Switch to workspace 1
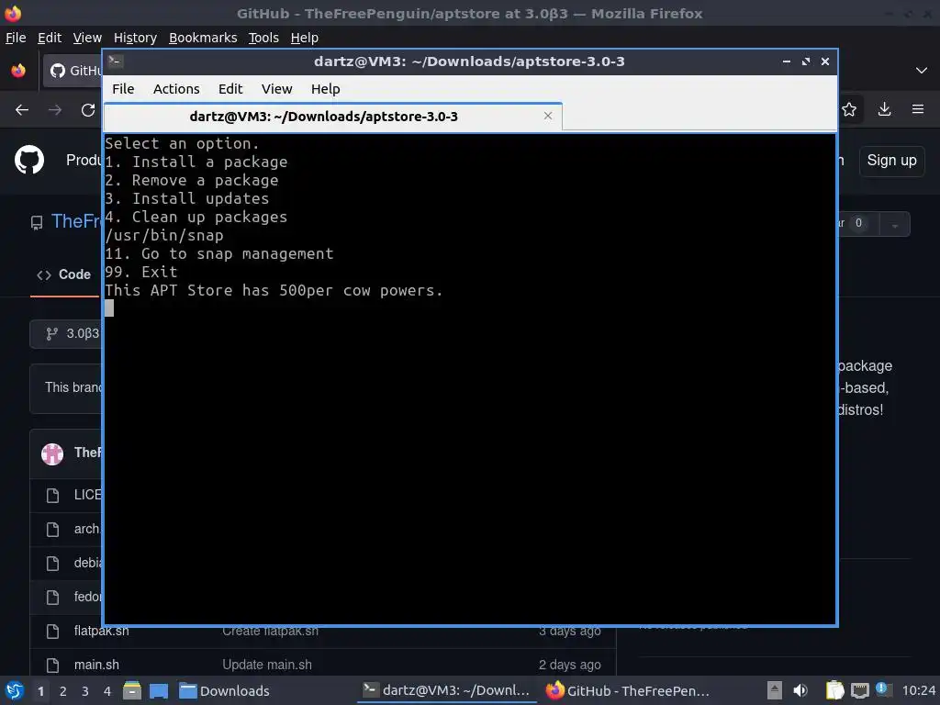 click(40, 691)
